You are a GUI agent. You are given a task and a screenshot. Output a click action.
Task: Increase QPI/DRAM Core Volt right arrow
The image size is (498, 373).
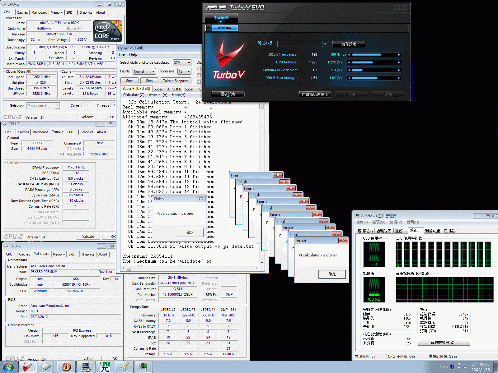pyautogui.click(x=399, y=70)
